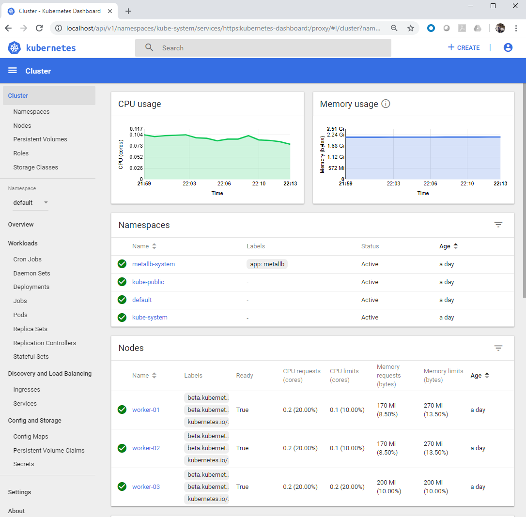Bookmark this page with the star icon
This screenshot has width=526, height=517.
411,28
